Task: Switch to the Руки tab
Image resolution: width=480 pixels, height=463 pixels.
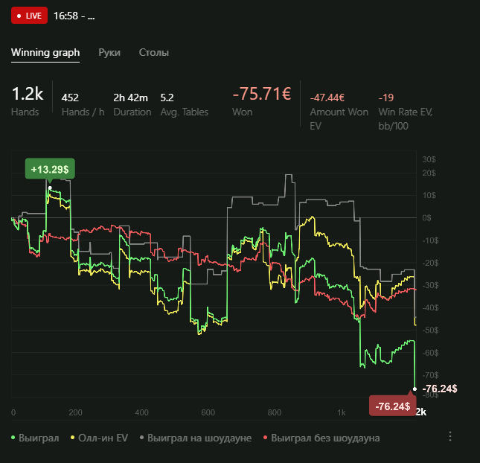Action: [109, 53]
